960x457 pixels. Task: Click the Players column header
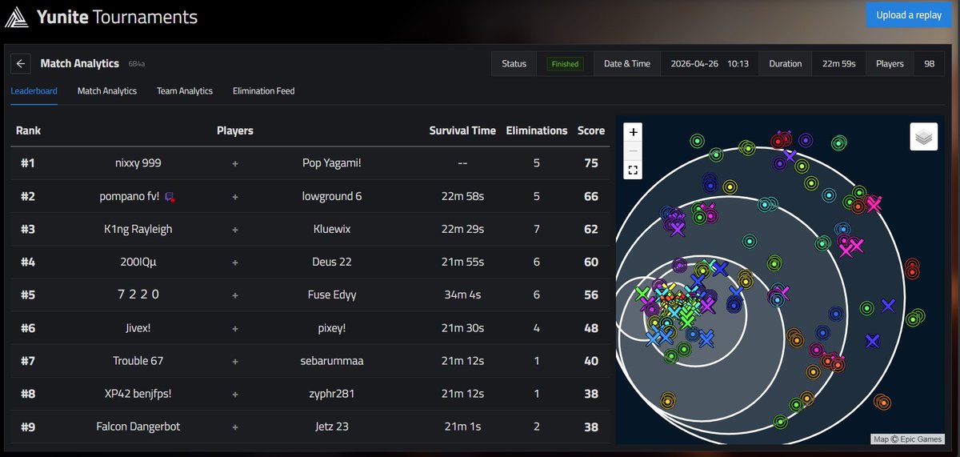234,130
